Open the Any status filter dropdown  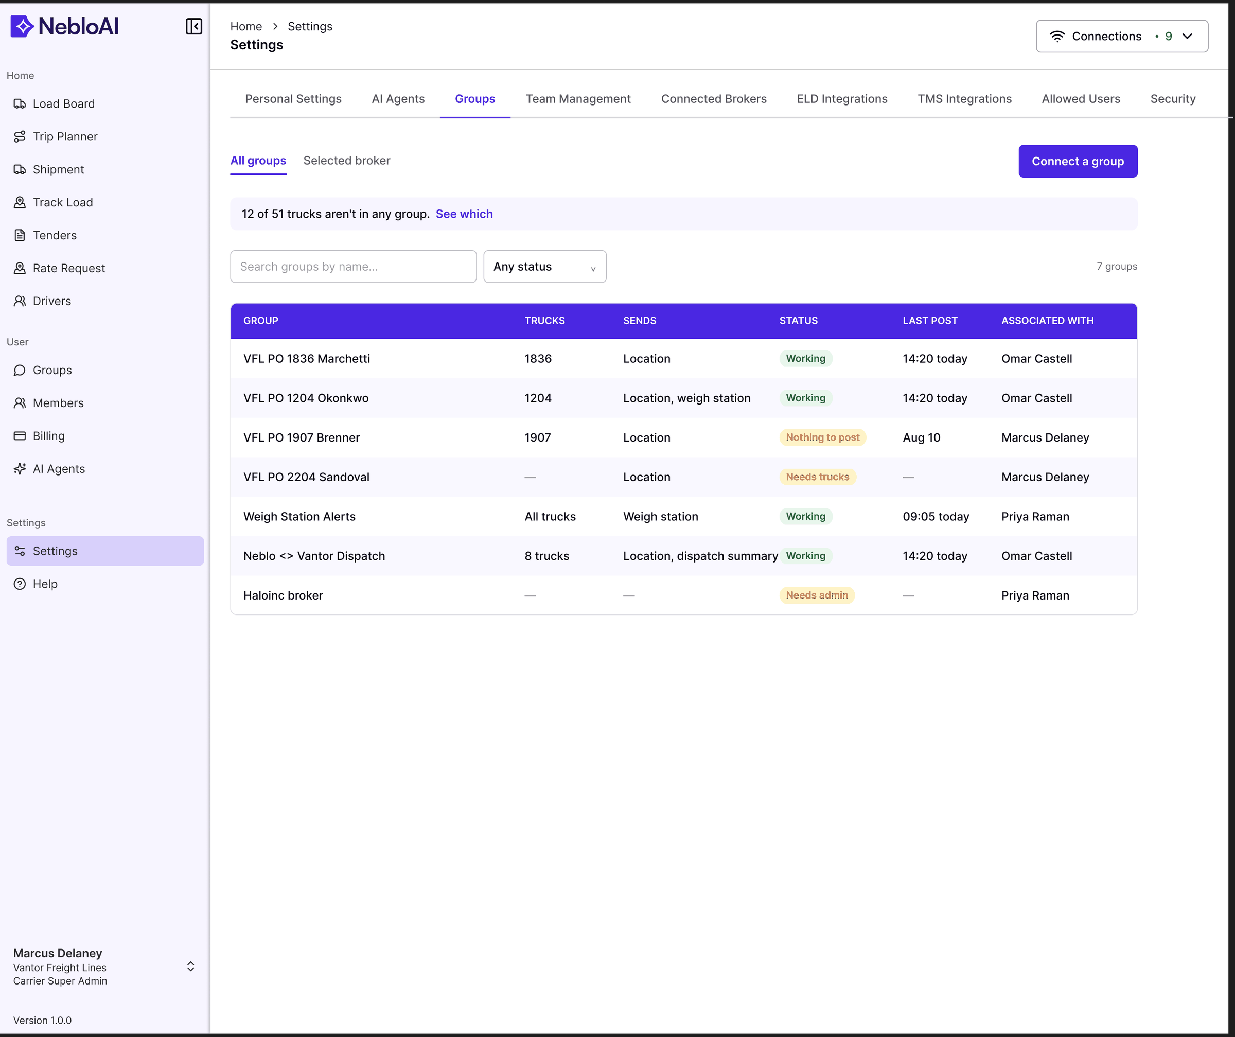pyautogui.click(x=544, y=267)
